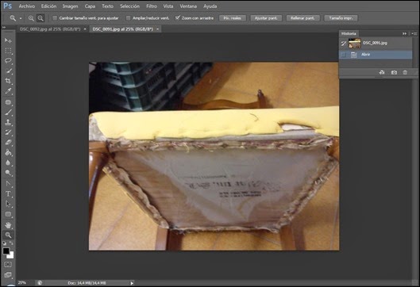The height and width of the screenshot is (287, 420).
Task: Enable Cambiar tamaño vent. para ajustar checkbox
Action: click(55, 18)
